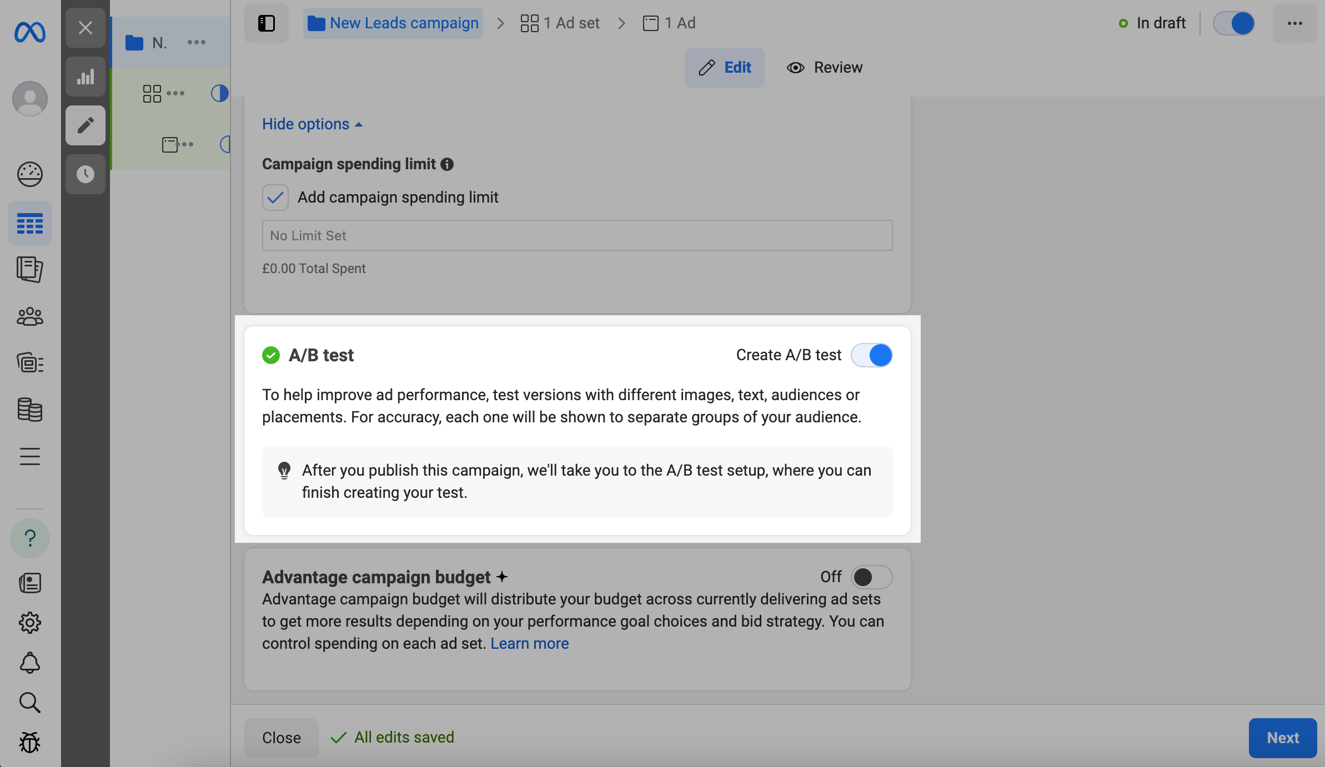This screenshot has height=767, width=1325.
Task: Select the pencil edit icon in side rail
Action: tap(86, 125)
